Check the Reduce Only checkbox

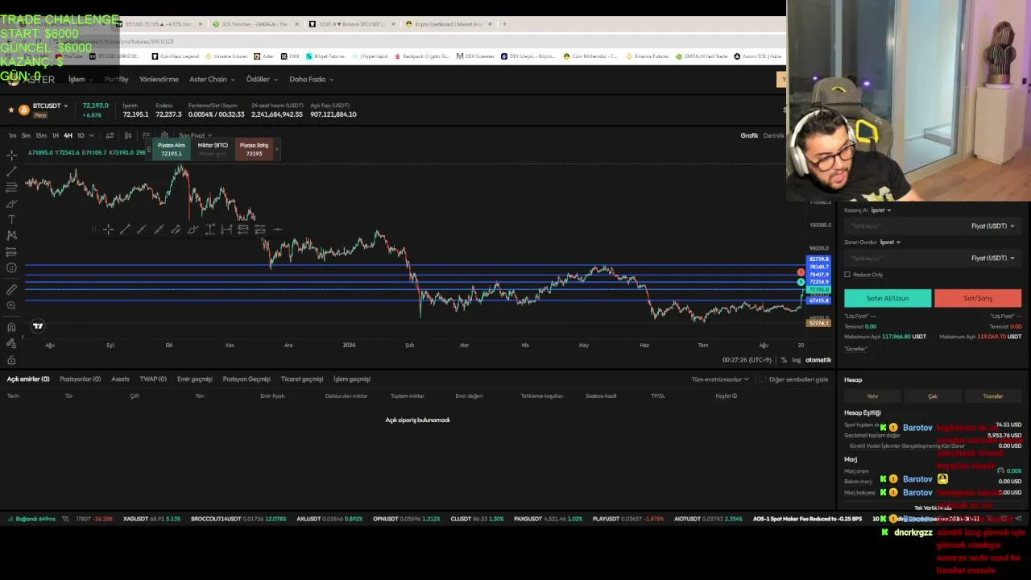point(847,275)
